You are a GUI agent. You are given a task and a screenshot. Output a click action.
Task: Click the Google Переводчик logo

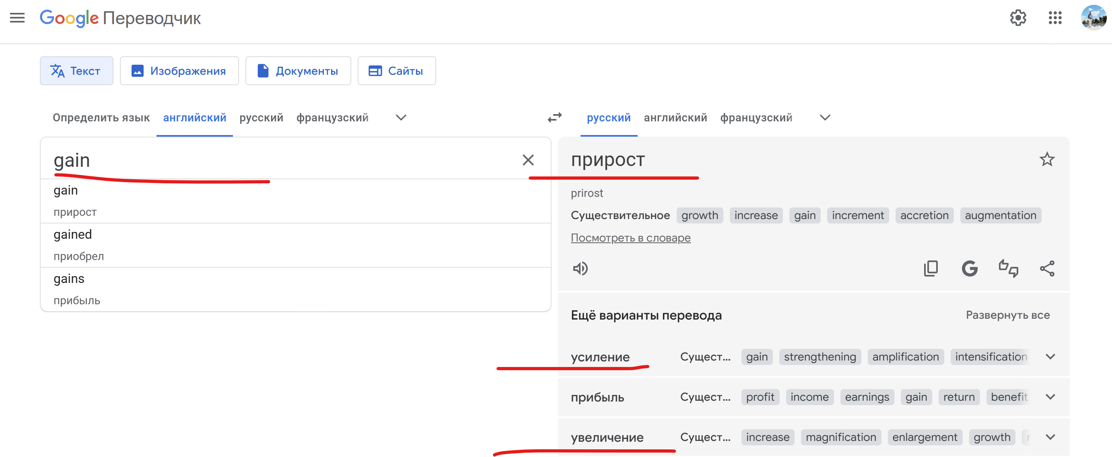120,18
